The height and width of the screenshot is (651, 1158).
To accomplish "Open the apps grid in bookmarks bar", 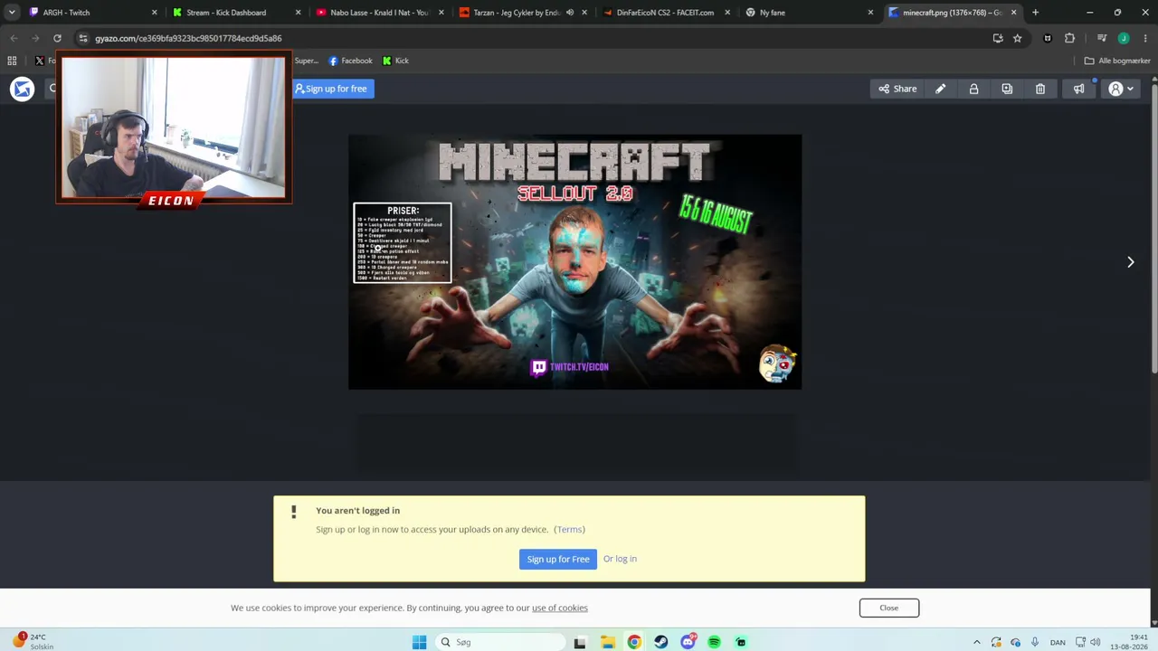I will (12, 61).
